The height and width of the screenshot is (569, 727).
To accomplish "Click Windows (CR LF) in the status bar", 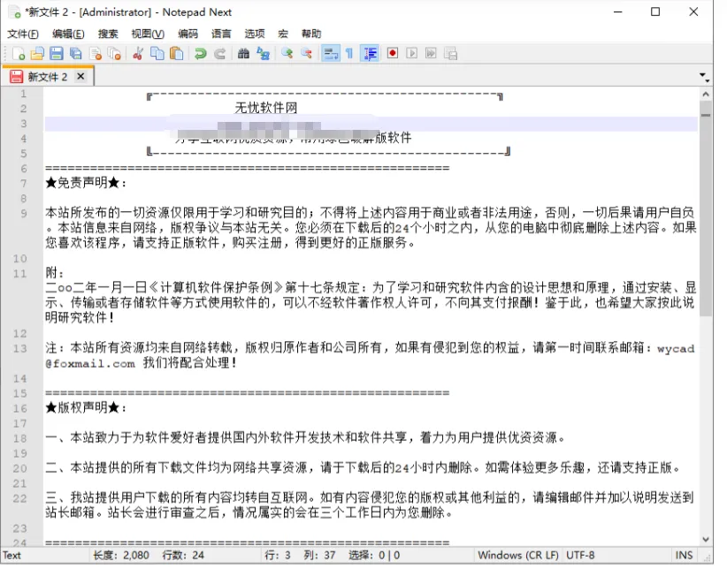I will [518, 555].
